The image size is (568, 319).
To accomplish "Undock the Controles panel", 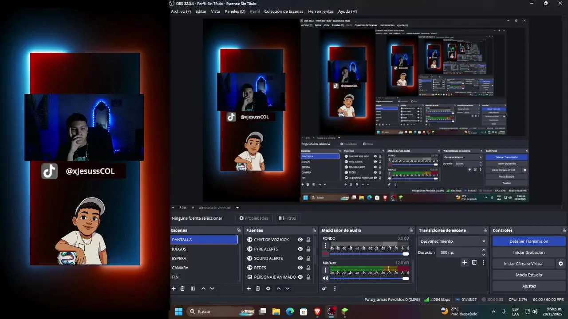I will pos(564,230).
